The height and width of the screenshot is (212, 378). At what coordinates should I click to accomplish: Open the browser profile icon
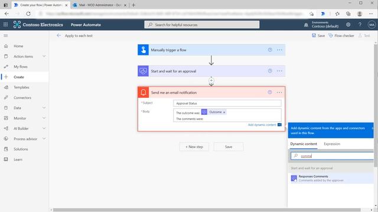tap(360, 14)
